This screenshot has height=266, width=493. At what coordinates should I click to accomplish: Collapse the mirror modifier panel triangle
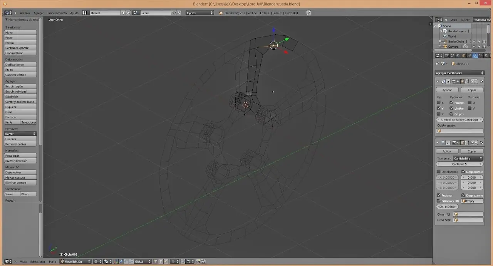click(438, 81)
